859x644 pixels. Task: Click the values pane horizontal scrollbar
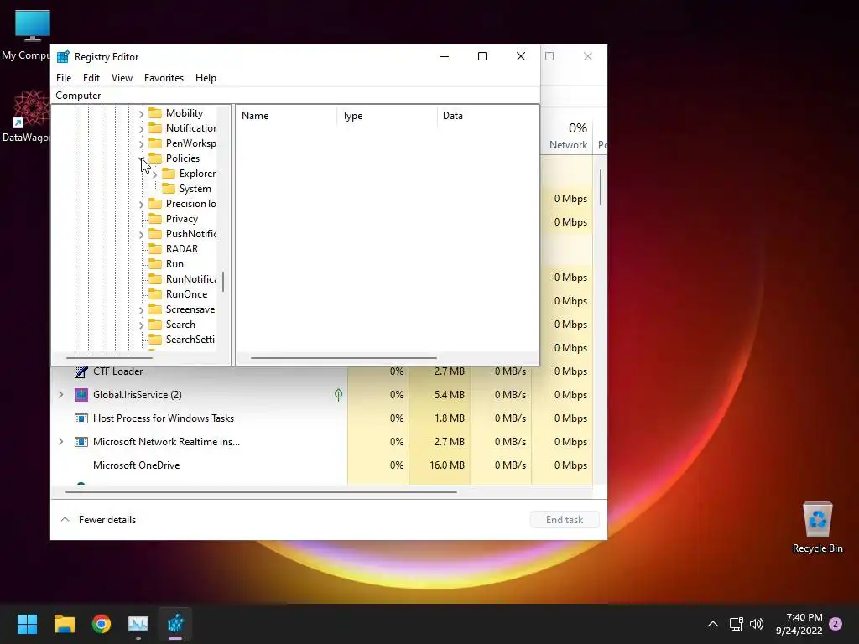tap(343, 358)
